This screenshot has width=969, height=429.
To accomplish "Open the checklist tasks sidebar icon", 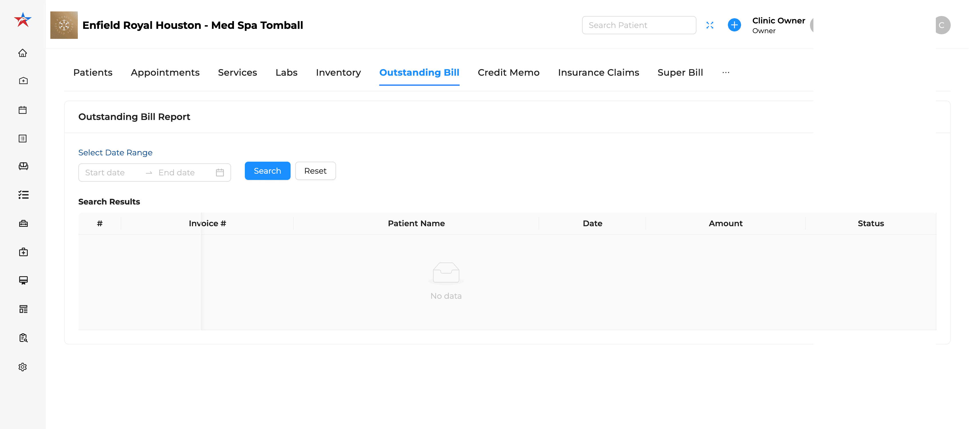I will 23,195.
